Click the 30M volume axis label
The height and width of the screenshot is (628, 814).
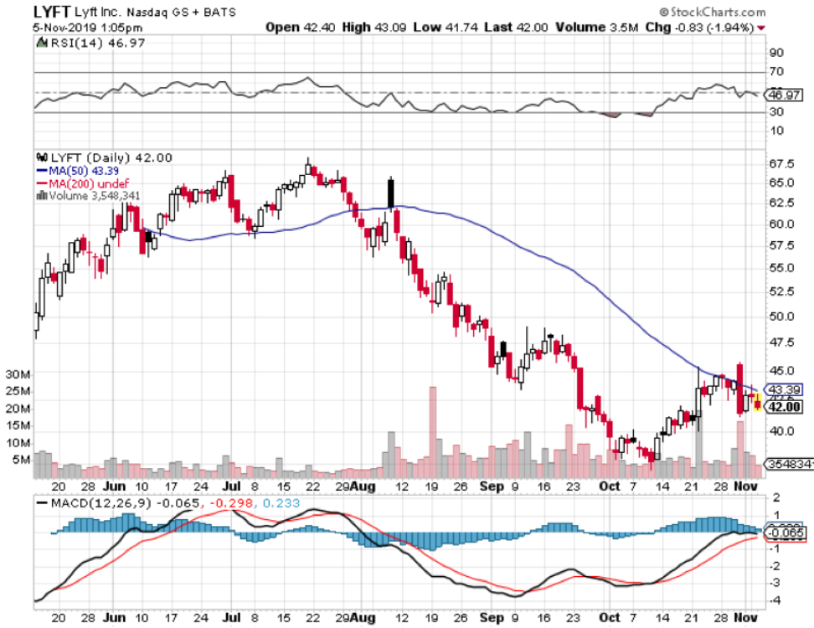pyautogui.click(x=18, y=374)
